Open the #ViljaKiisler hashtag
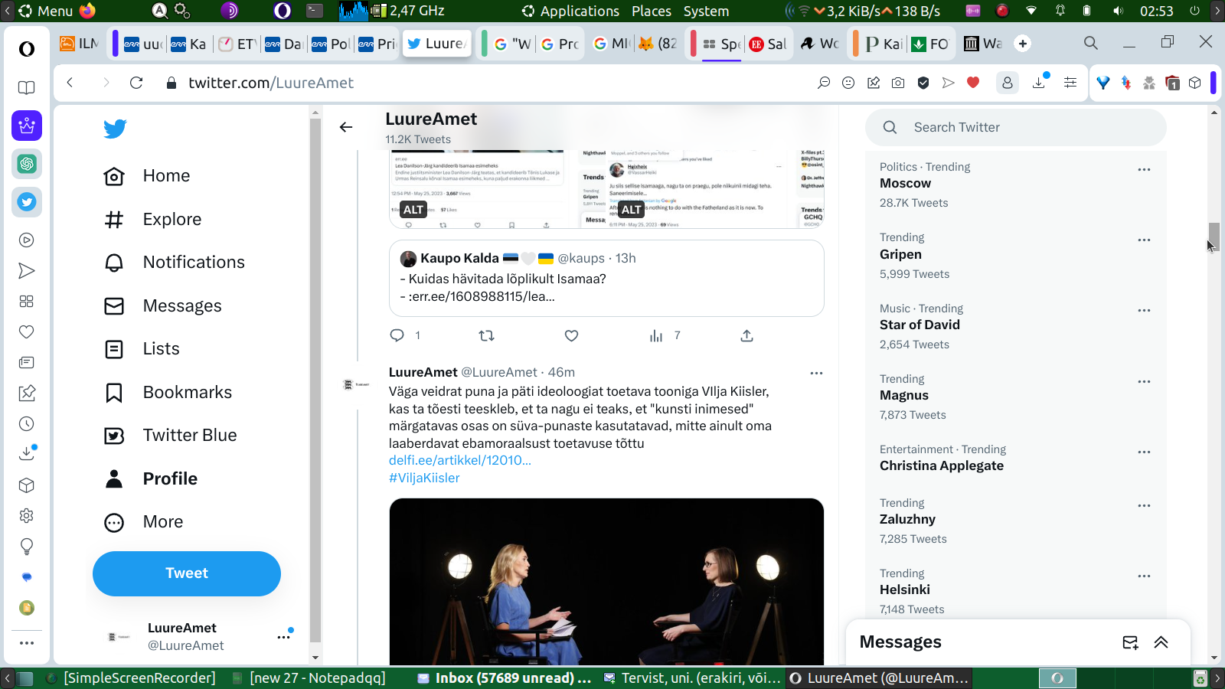Screen dimensions: 1225x689 click(424, 478)
